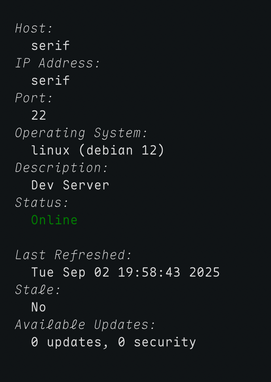
Task: Select the port number 22
Action: point(39,115)
